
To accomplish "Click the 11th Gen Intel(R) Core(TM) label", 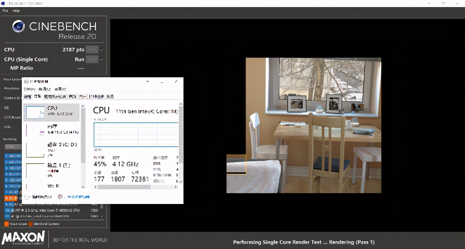I will click(147, 111).
